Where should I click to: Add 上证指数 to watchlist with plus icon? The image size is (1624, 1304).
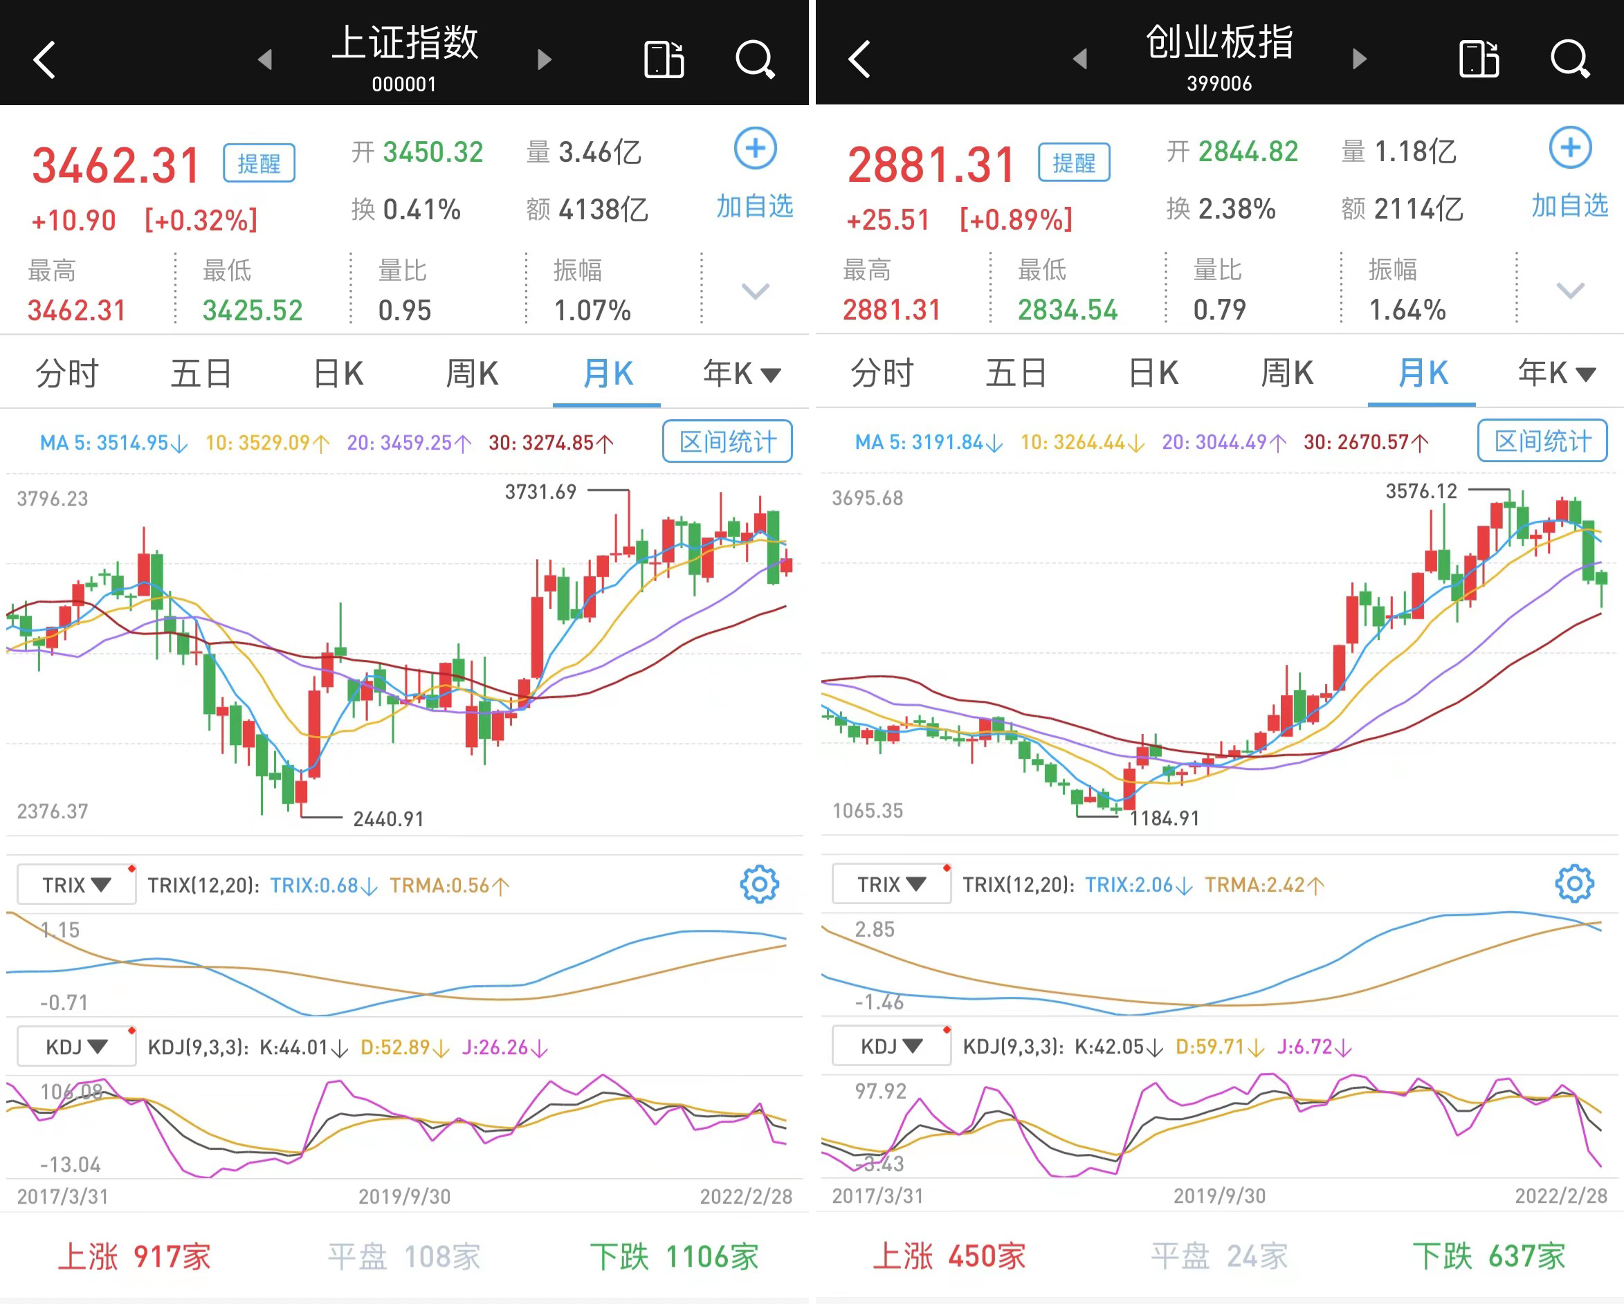click(756, 149)
